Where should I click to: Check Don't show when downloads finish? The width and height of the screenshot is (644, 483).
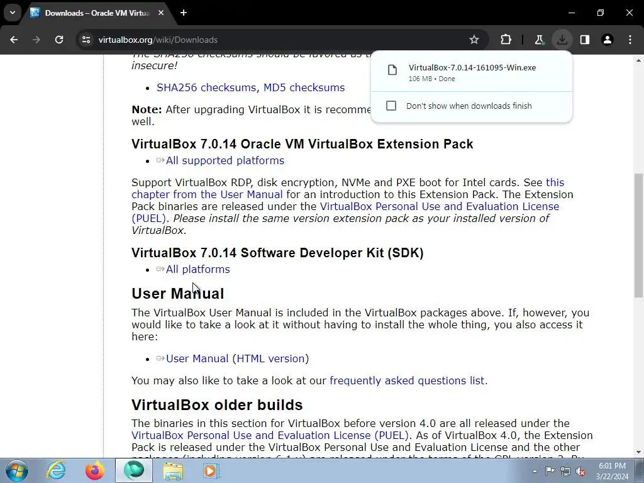pyautogui.click(x=391, y=106)
